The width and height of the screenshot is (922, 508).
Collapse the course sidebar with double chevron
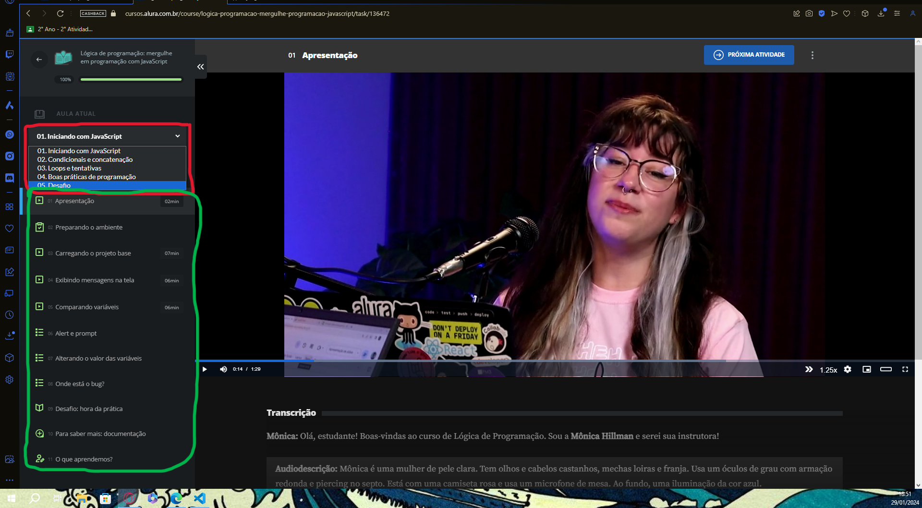201,67
